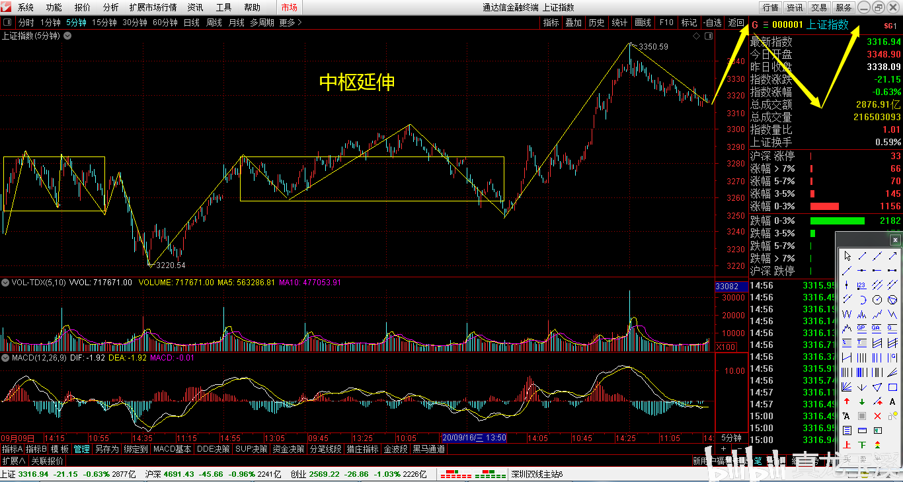This screenshot has width=903, height=482.
Task: Select the 资金决策 indicator tab
Action: [288, 449]
